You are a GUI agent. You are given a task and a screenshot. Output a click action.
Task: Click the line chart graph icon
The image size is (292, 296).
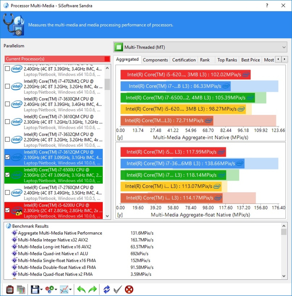[64, 289]
